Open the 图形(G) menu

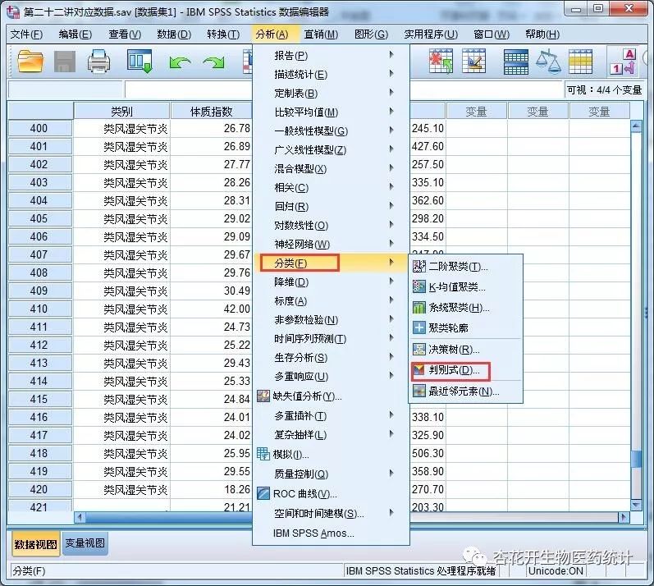coord(371,34)
